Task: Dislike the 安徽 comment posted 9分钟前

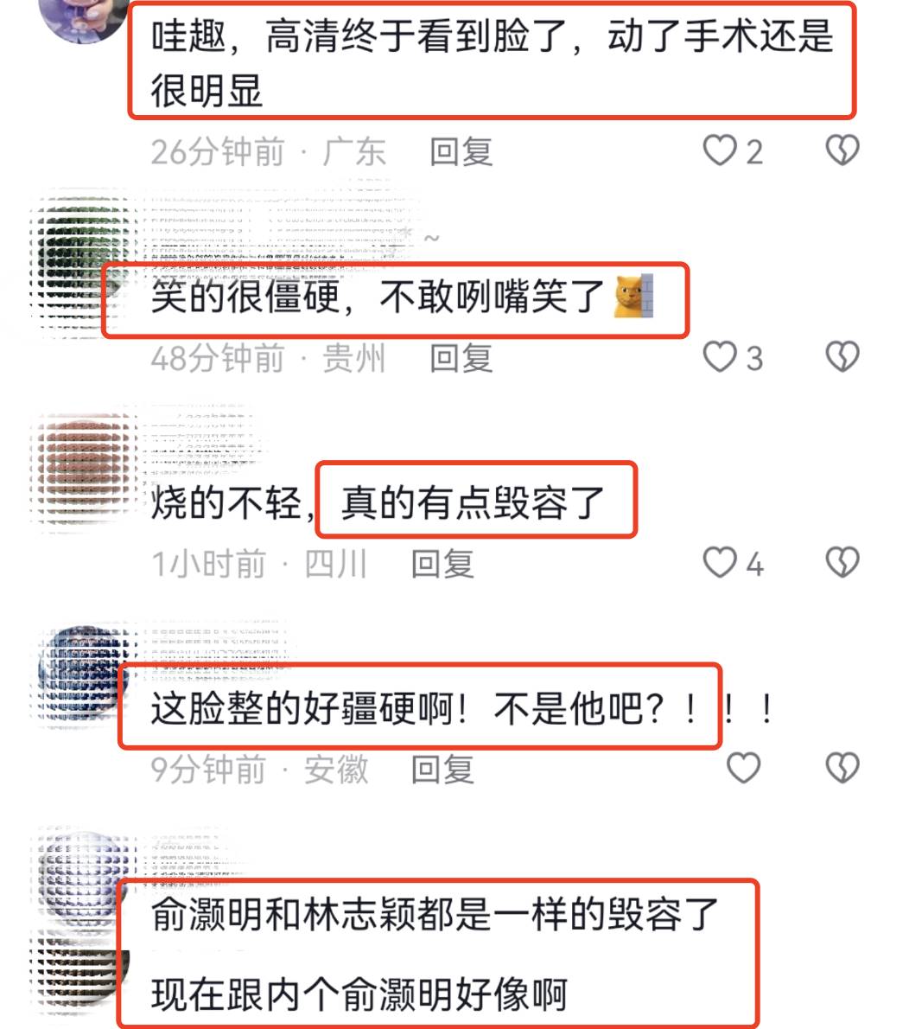Action: pos(842,769)
